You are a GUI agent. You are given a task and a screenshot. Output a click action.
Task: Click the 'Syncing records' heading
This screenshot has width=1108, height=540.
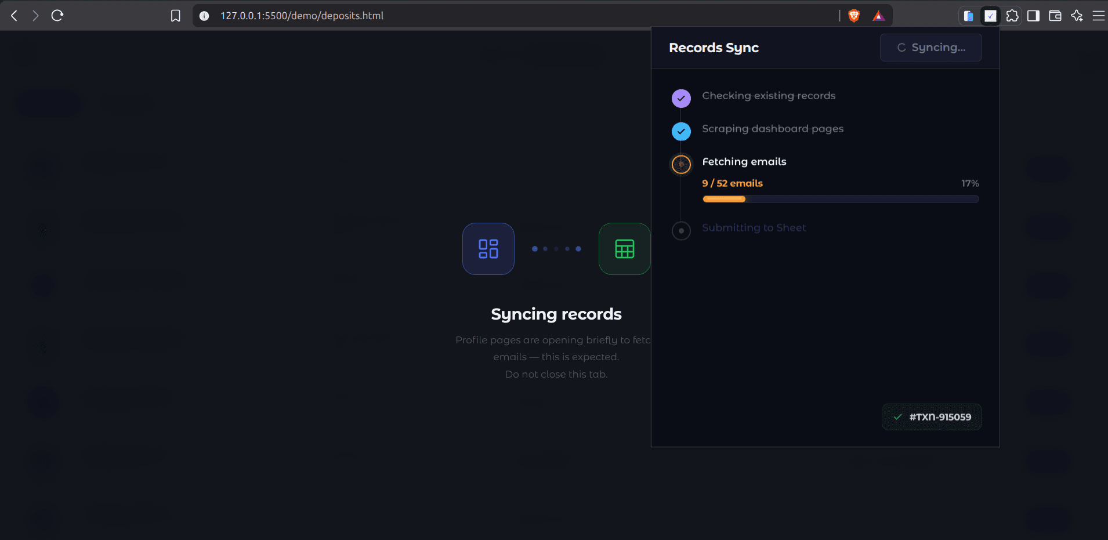556,314
